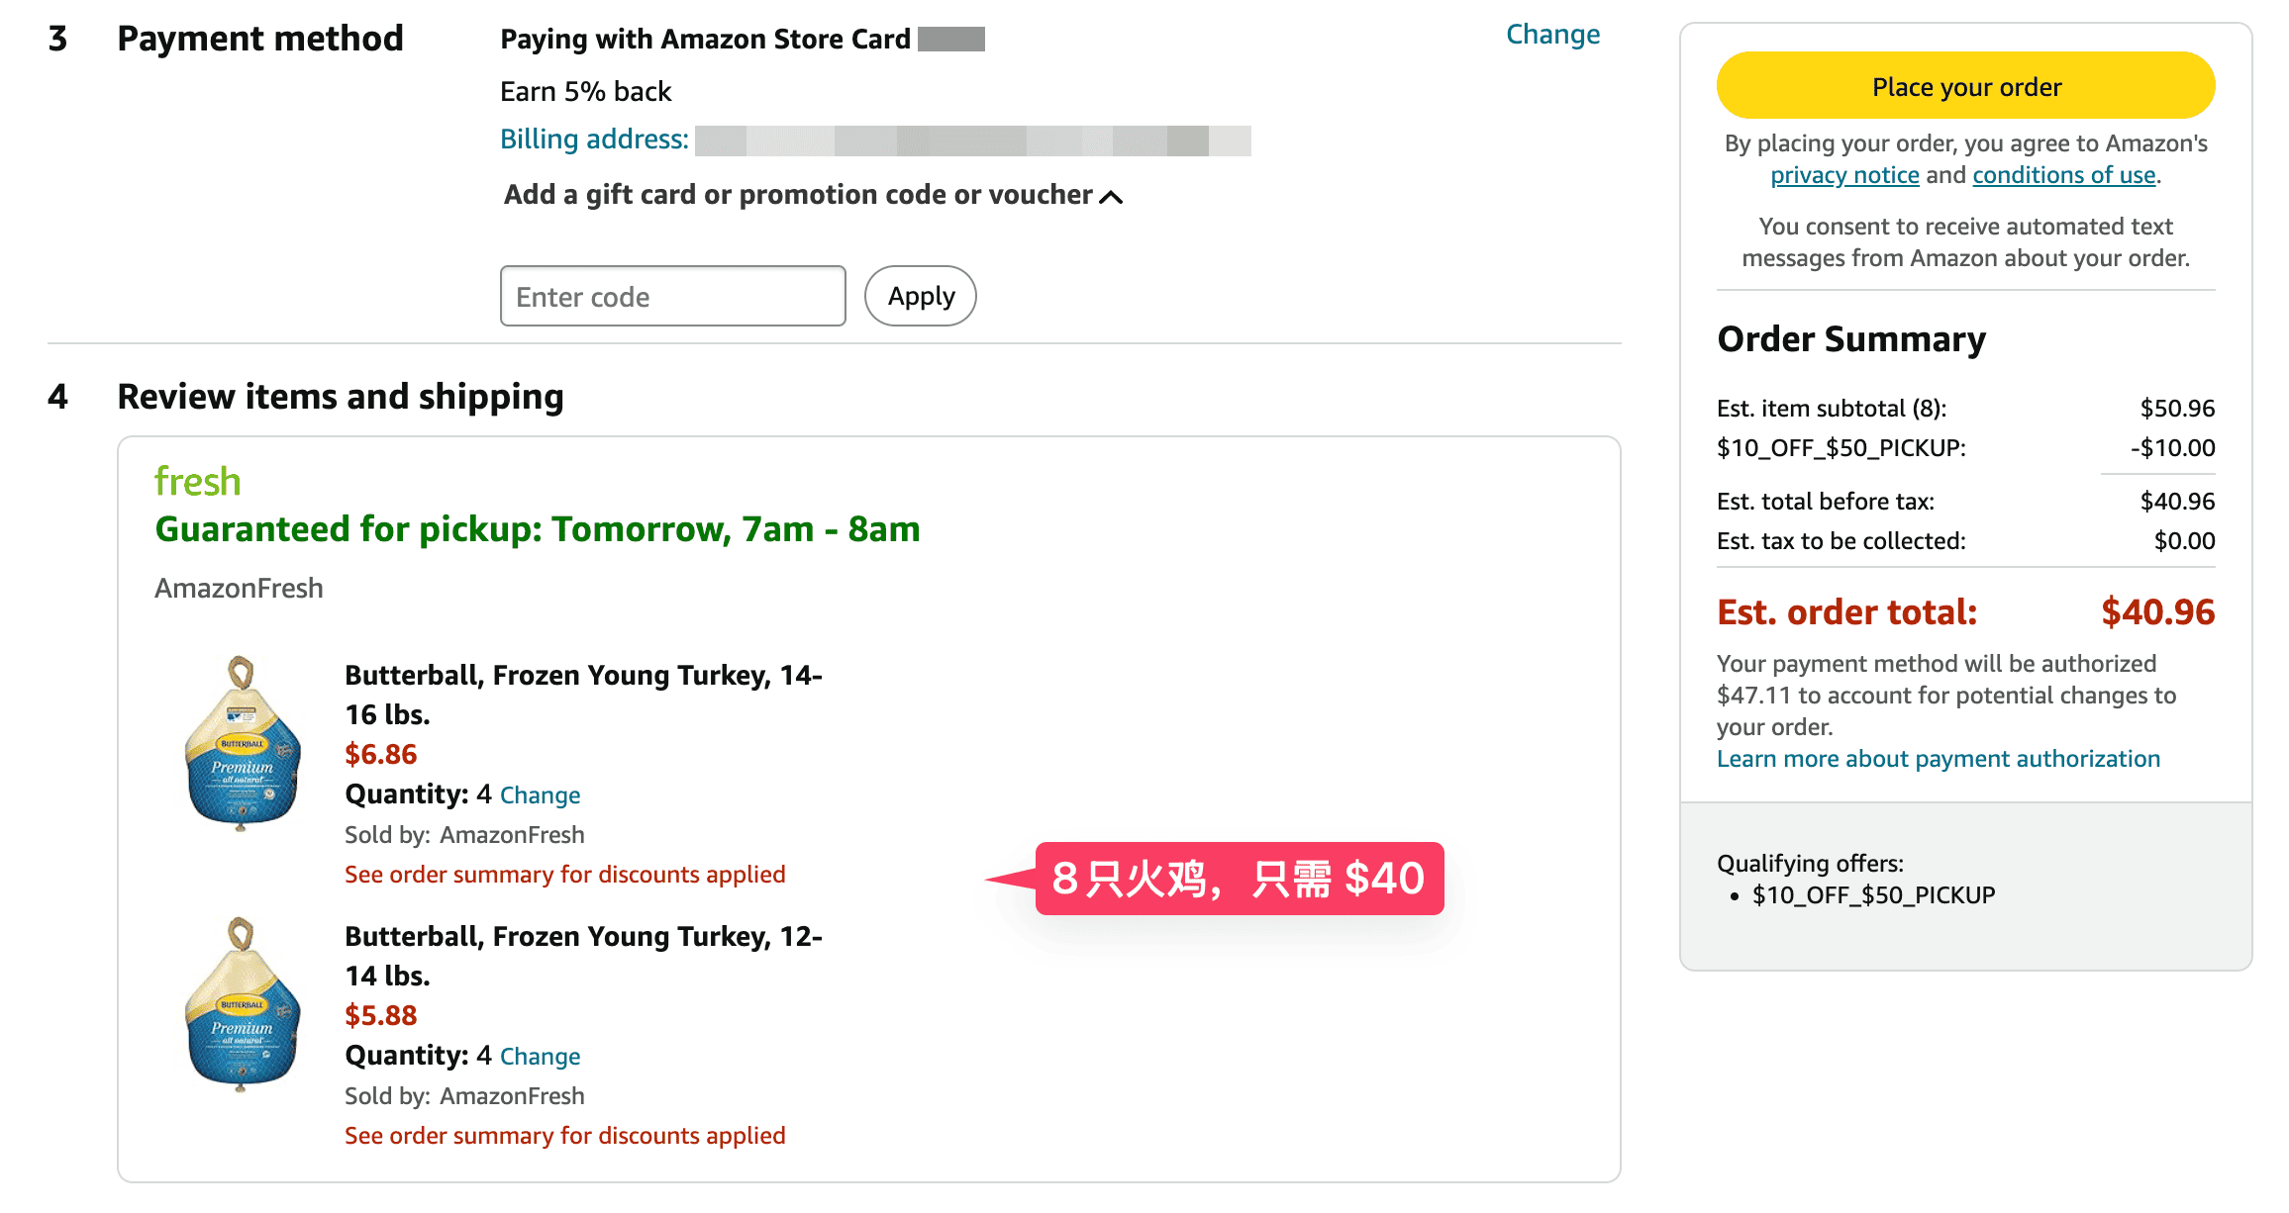This screenshot has width=2289, height=1213.
Task: Click the fresh logo above the pickup time
Action: coord(197,481)
